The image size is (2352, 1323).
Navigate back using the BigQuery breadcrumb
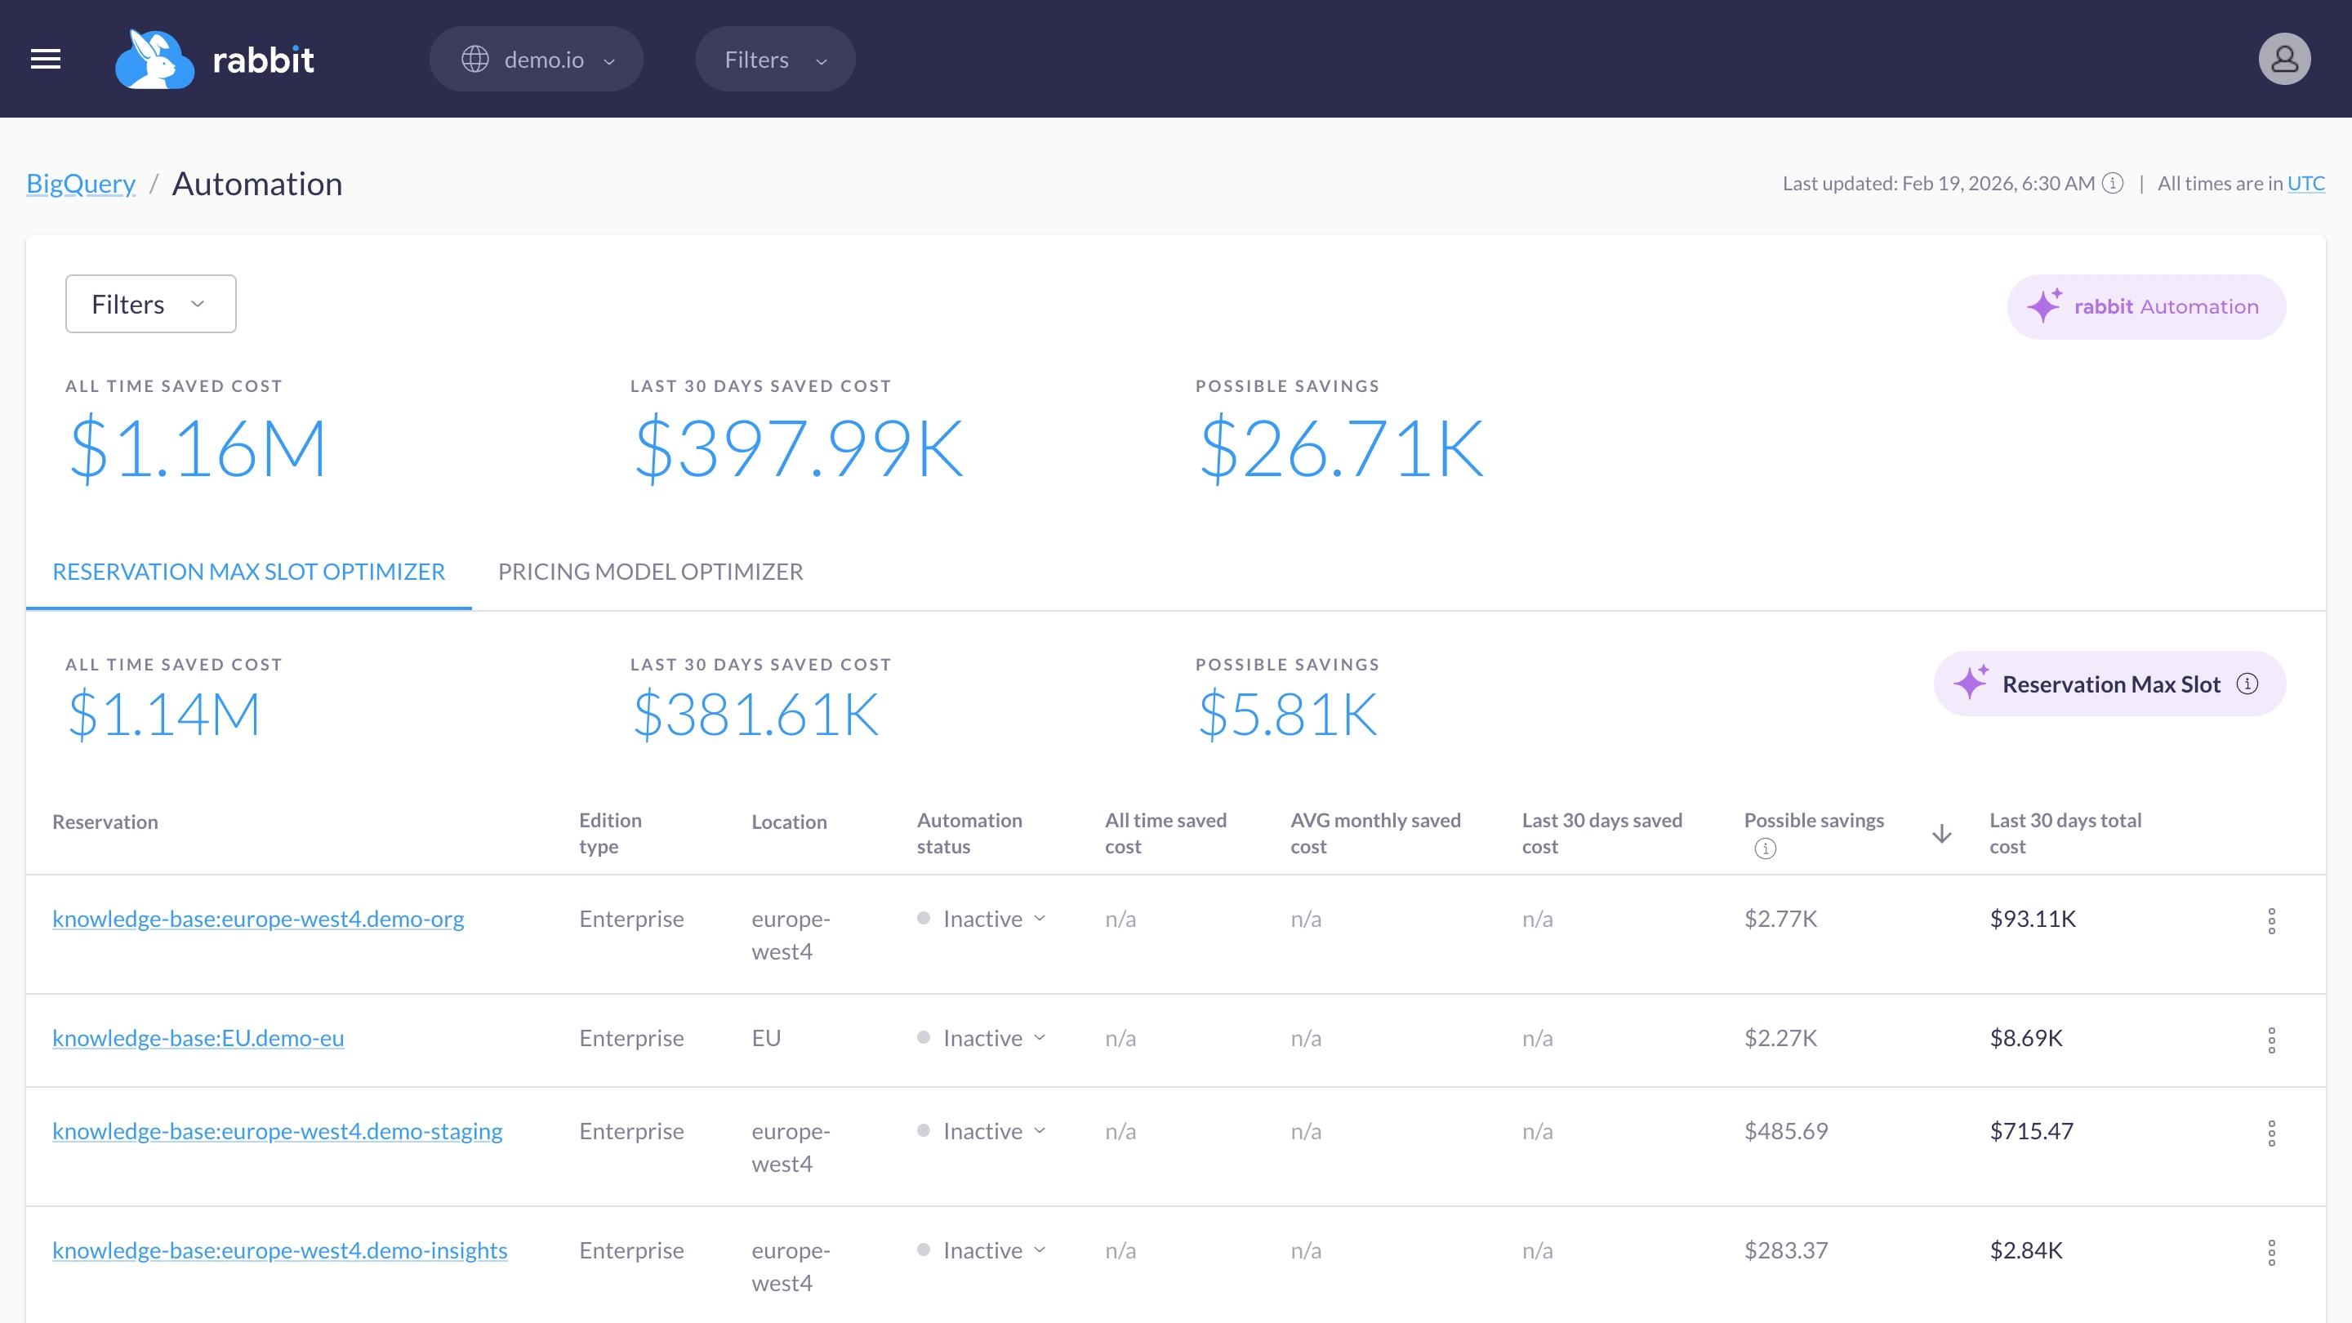click(80, 183)
